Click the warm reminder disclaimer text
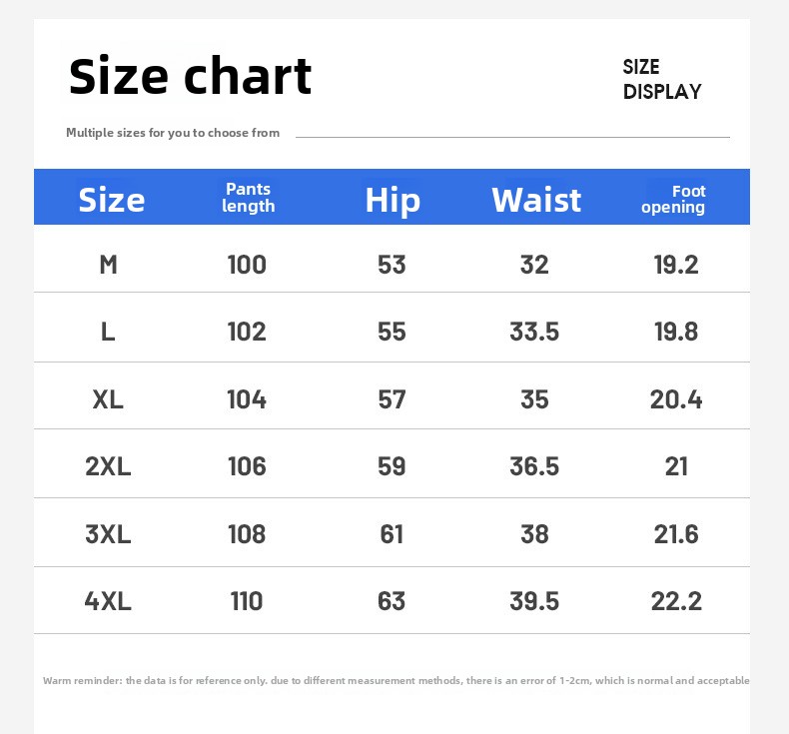This screenshot has height=734, width=789. tap(395, 681)
